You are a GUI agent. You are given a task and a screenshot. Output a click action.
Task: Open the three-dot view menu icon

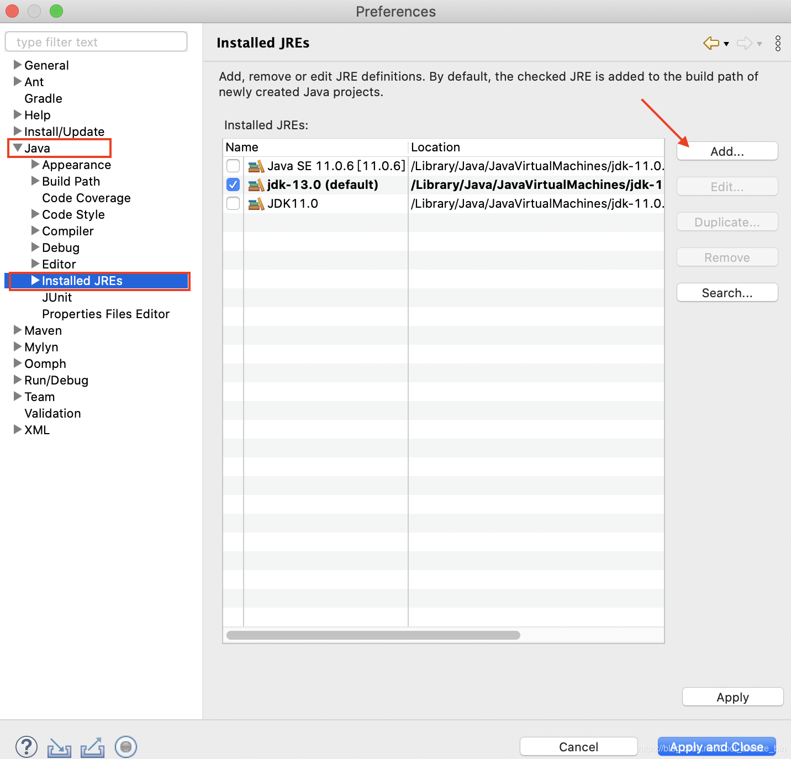778,43
